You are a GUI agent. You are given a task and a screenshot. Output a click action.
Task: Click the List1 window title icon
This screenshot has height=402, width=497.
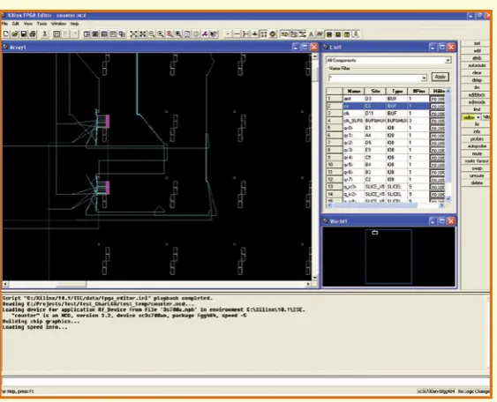click(x=326, y=47)
